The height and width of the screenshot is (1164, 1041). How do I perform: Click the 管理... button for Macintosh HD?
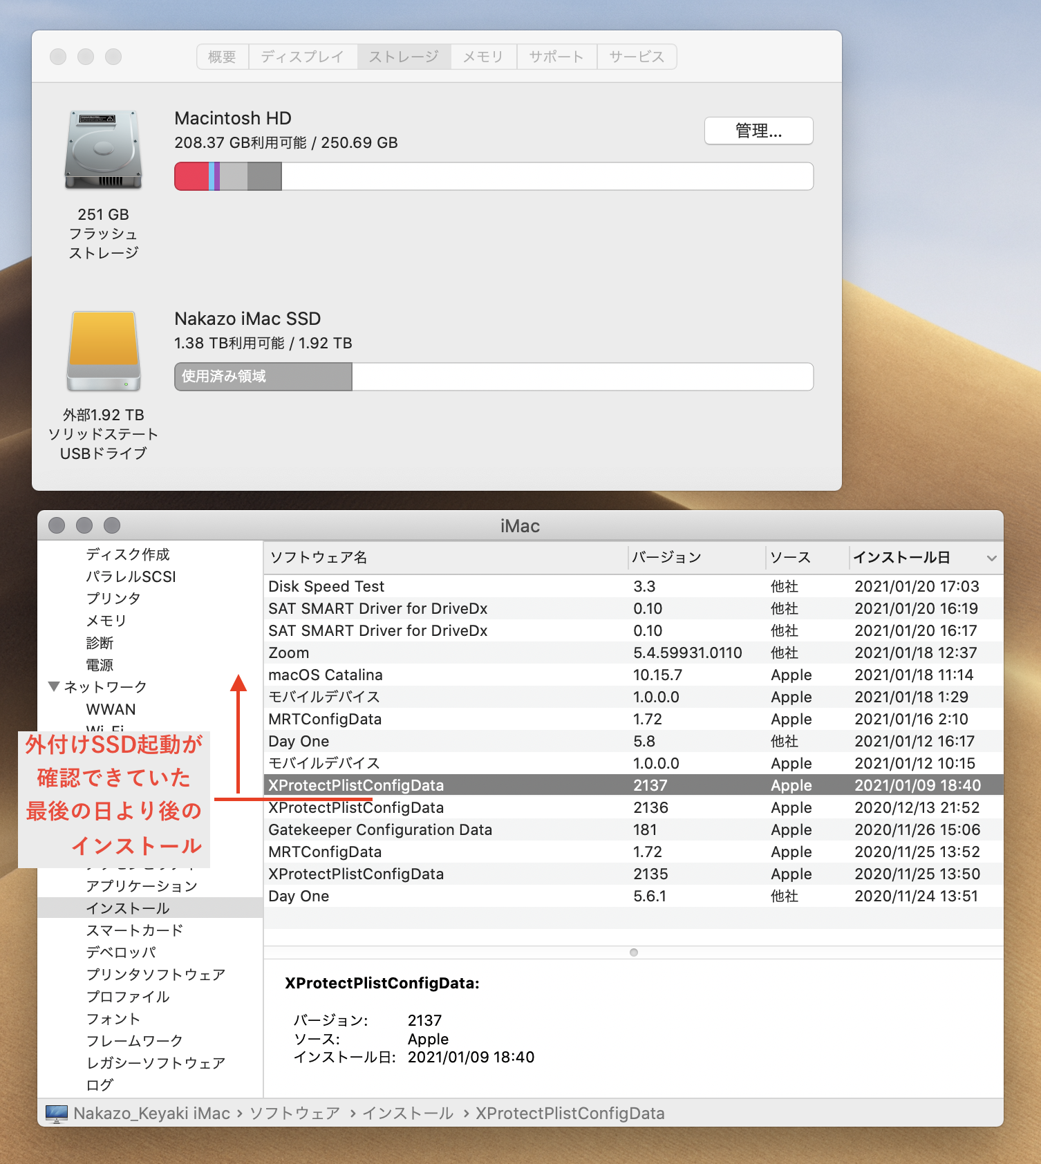[x=759, y=131]
